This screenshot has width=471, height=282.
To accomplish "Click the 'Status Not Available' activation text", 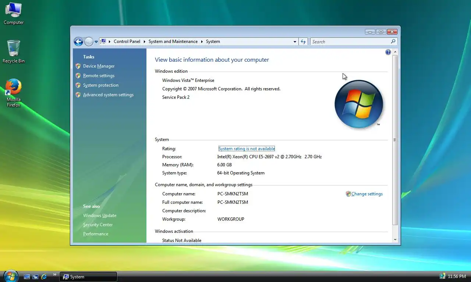I will coord(182,241).
